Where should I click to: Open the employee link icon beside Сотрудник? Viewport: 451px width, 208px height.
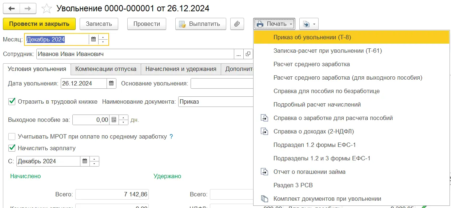[248, 54]
